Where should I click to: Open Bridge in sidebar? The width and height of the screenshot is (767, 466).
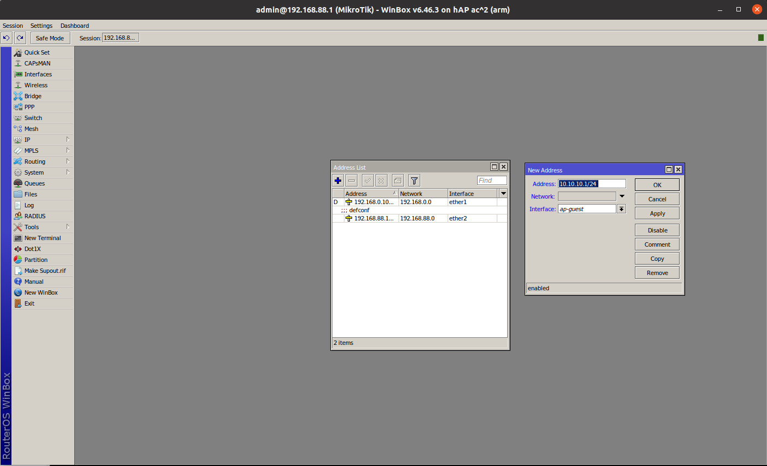coord(43,96)
